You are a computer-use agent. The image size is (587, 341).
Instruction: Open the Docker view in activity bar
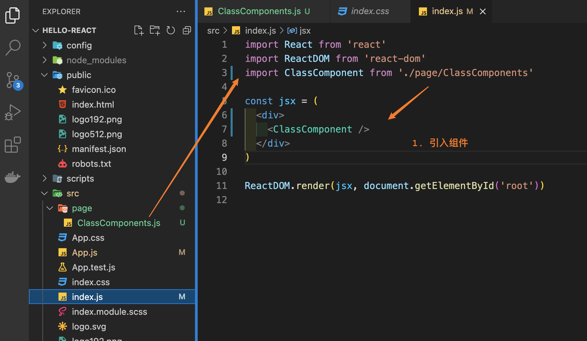coord(13,177)
